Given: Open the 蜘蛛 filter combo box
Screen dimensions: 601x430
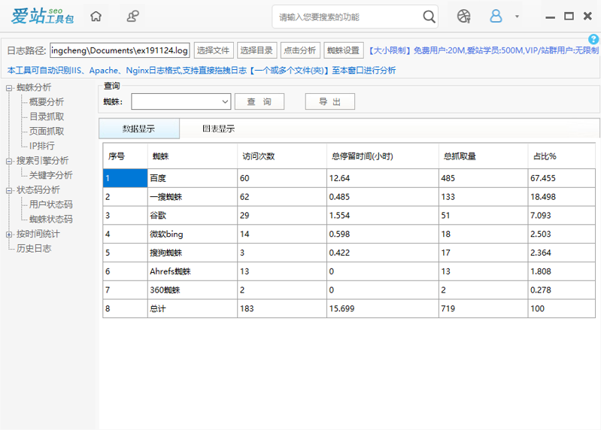Looking at the screenshot, I should pyautogui.click(x=181, y=101).
